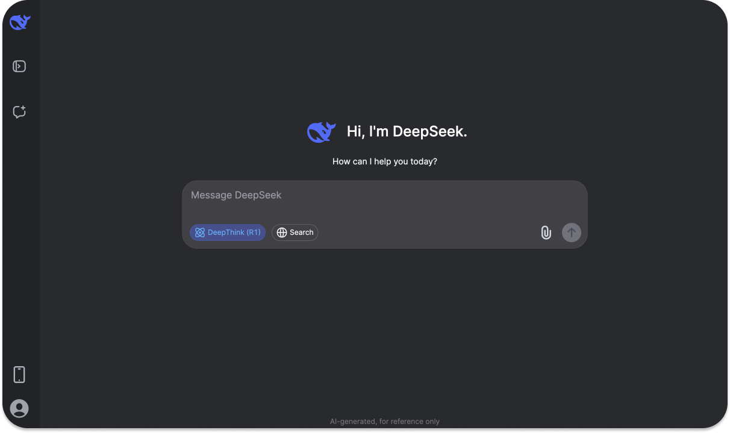Click the "How can I help you today?" text
Viewport: 730px width, 433px height.
click(x=384, y=161)
